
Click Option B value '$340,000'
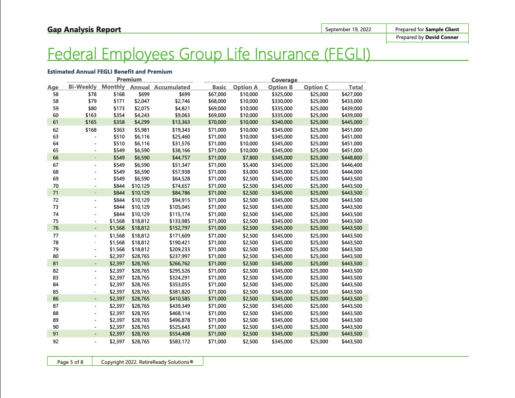282,122
